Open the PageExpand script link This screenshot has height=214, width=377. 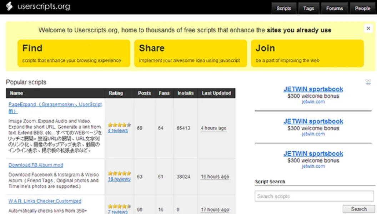(55, 105)
